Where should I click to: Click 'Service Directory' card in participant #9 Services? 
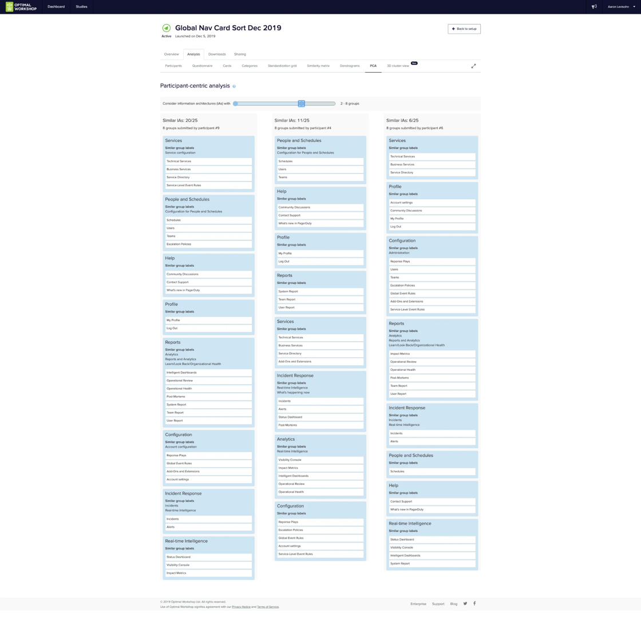pos(208,177)
